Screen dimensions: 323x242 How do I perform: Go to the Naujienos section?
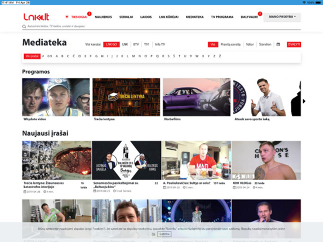tap(103, 17)
